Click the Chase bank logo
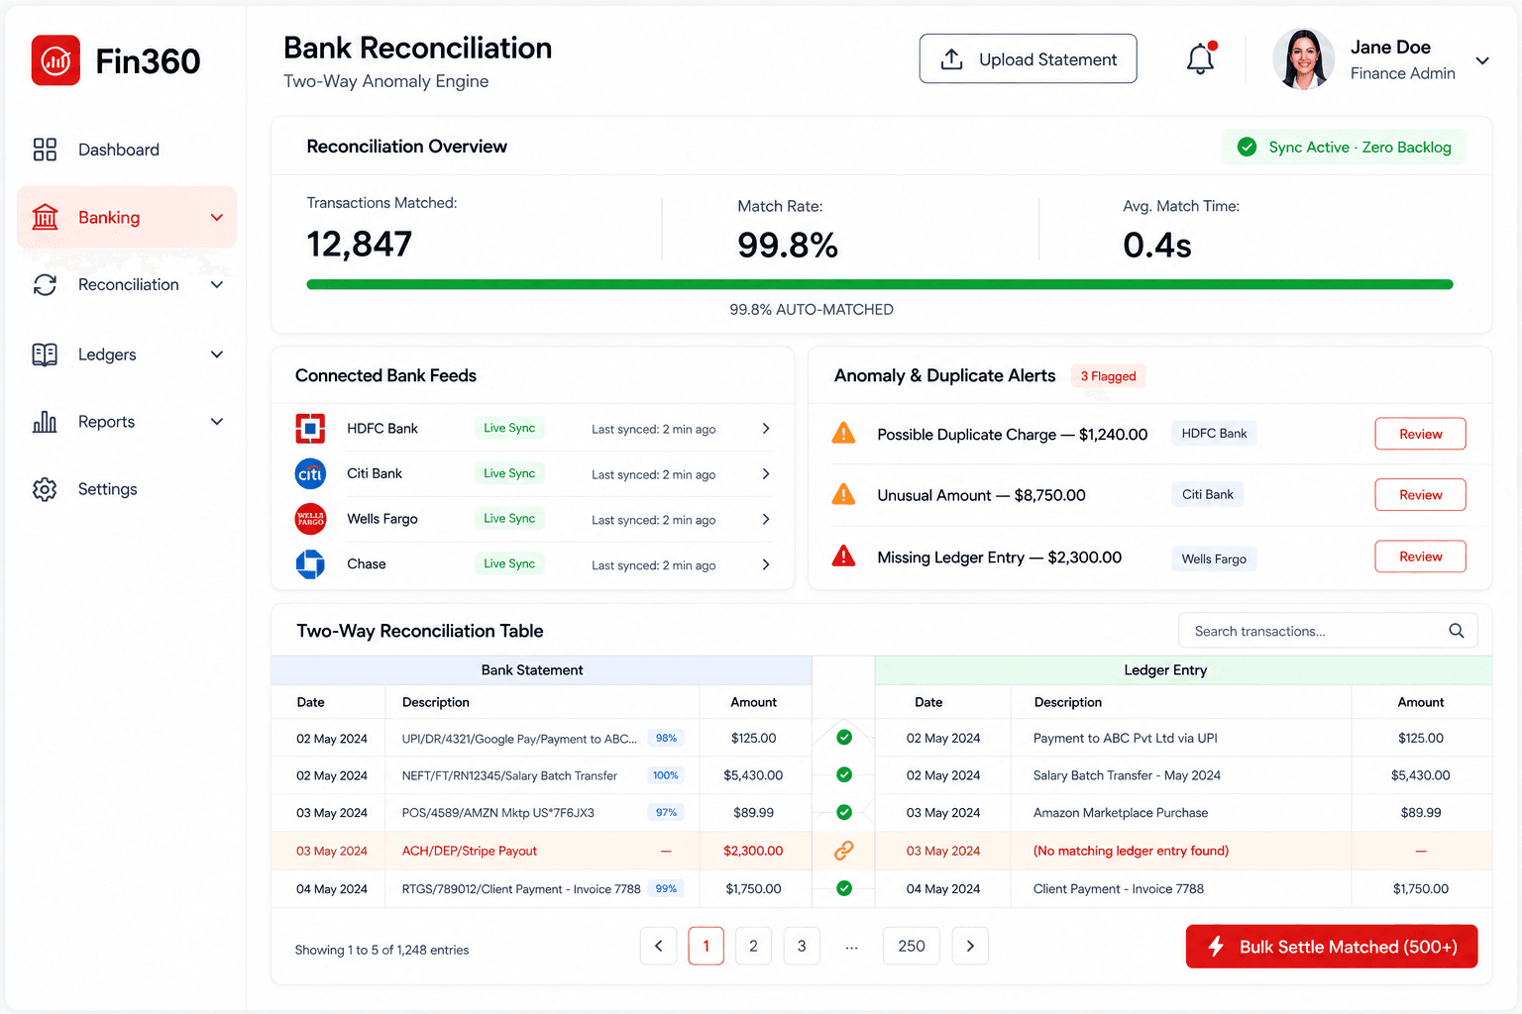 (310, 564)
